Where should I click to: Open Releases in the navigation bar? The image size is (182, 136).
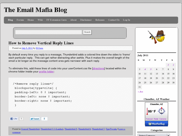click(x=100, y=20)
